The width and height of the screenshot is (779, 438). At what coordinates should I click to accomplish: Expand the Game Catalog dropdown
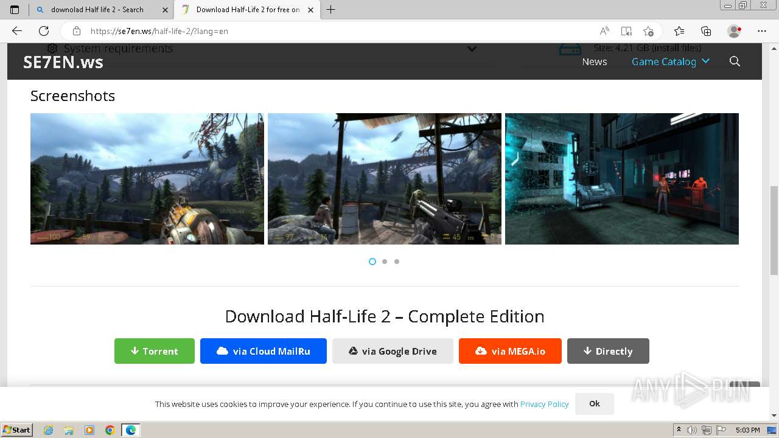click(x=671, y=61)
